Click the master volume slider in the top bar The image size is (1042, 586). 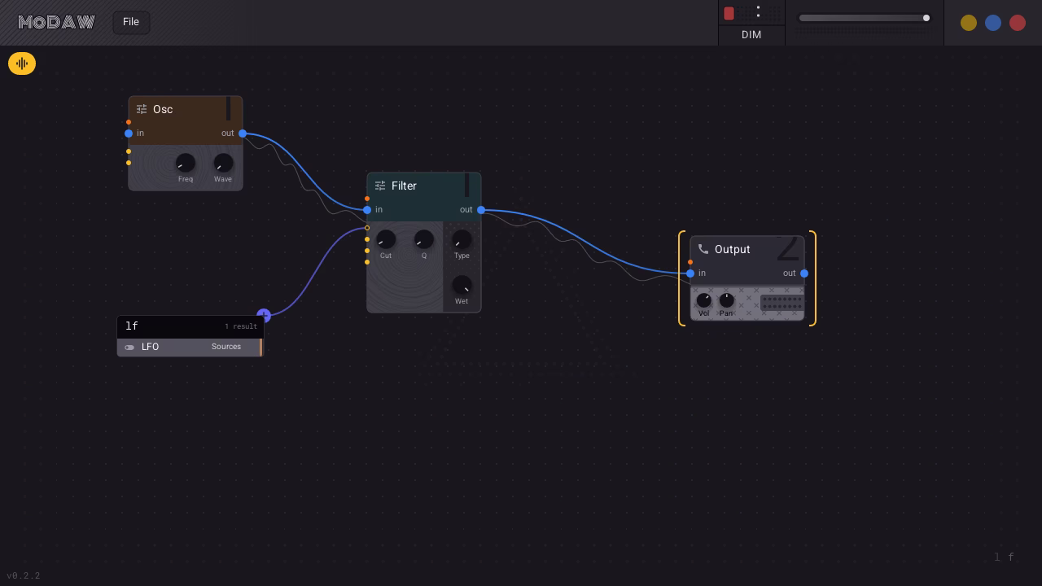click(x=864, y=18)
